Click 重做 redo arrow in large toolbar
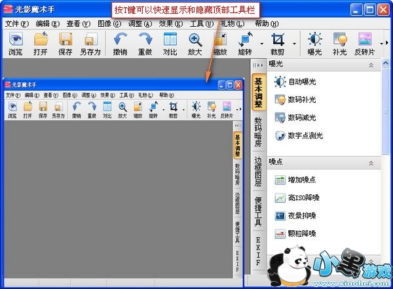 [145, 39]
